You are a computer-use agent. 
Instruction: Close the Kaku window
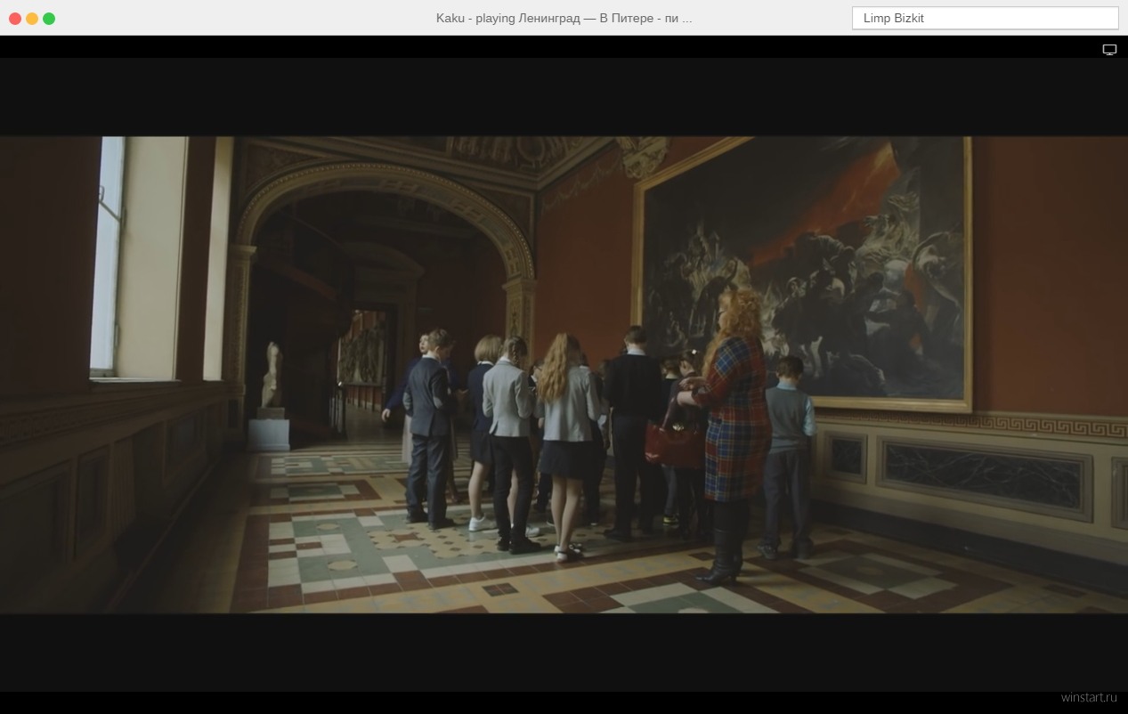(15, 19)
